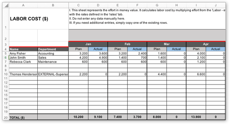The height and width of the screenshot is (124, 230).
Task: Select the Sales department cell
Action: tap(53, 58)
